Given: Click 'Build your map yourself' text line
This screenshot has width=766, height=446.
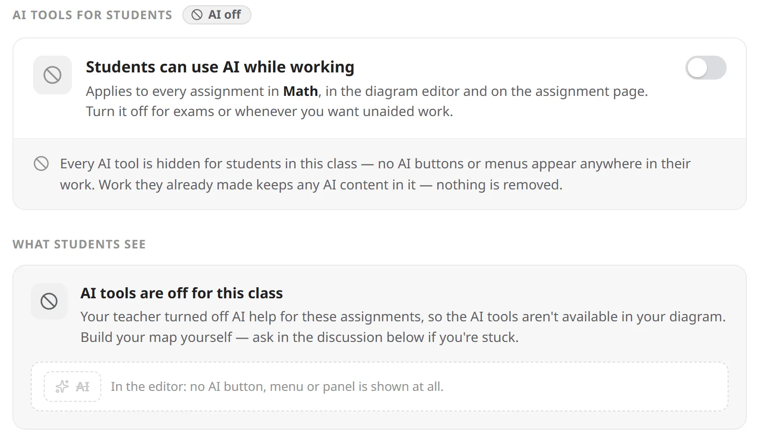Looking at the screenshot, I should (x=299, y=338).
